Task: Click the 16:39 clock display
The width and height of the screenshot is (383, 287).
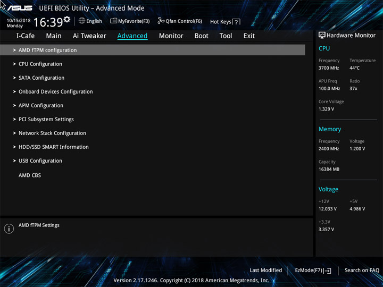Action: [48, 22]
